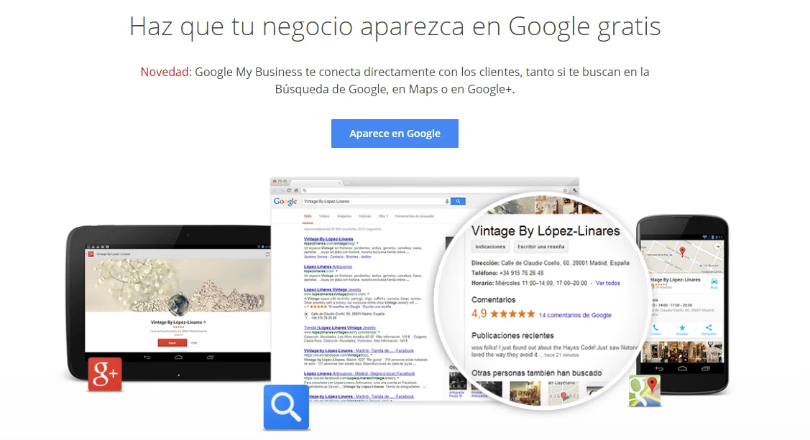Click Escribir una reseña button
Image resolution: width=810 pixels, height=440 pixels.
coord(541,247)
